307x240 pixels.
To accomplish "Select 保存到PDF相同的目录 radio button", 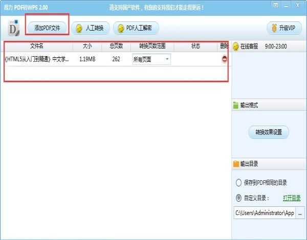I will (x=238, y=182).
